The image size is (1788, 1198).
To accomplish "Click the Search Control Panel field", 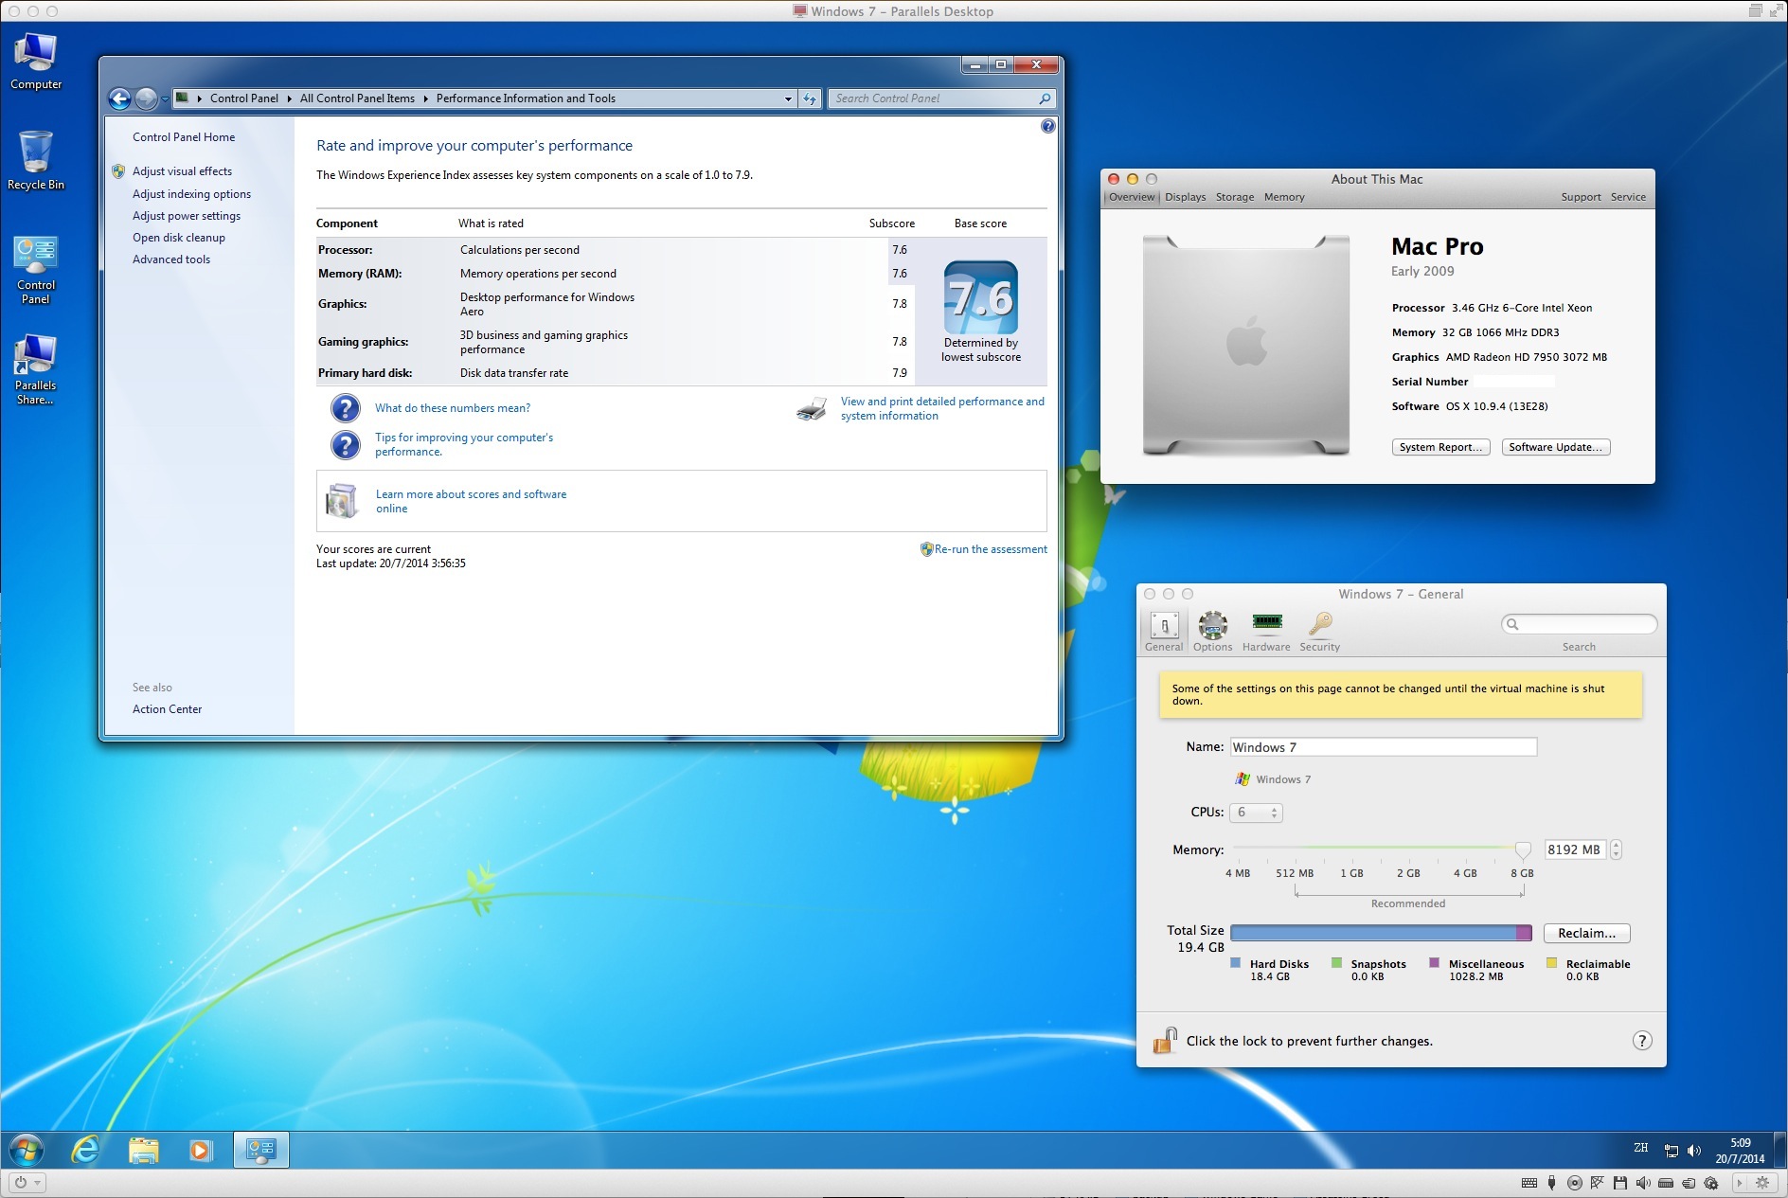I will (x=941, y=98).
